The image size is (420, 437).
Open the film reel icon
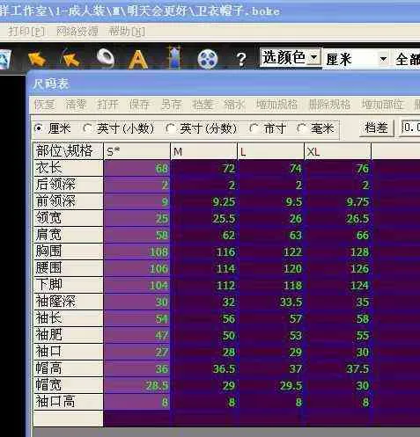pos(208,59)
